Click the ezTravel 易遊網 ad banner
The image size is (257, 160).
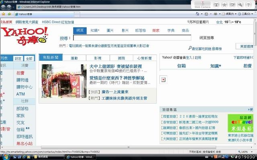point(241,123)
